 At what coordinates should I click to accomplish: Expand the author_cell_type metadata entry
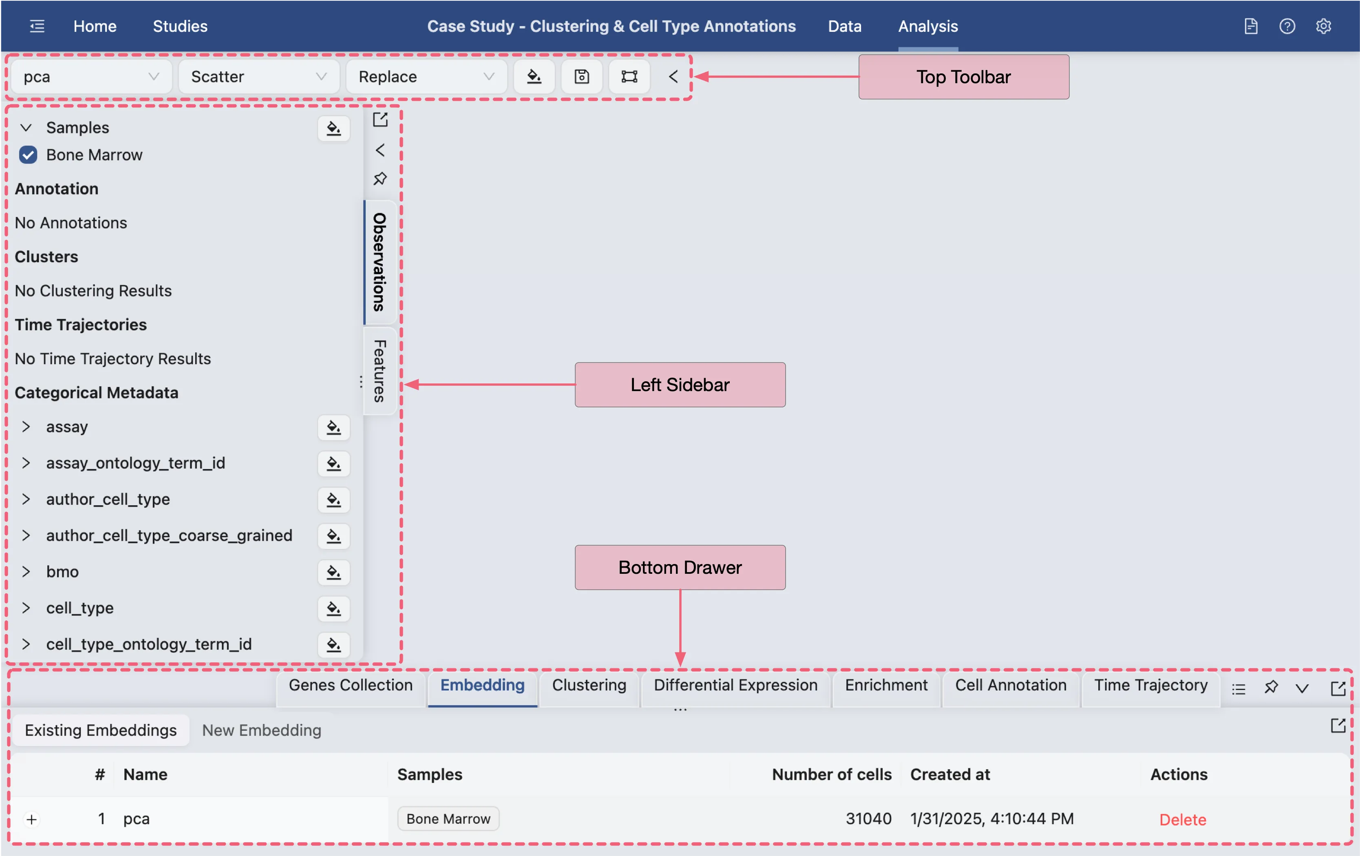tap(25, 500)
